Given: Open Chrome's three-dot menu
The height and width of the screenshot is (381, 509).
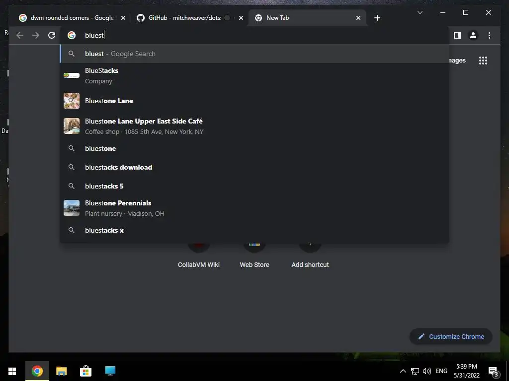Looking at the screenshot, I should tap(489, 35).
